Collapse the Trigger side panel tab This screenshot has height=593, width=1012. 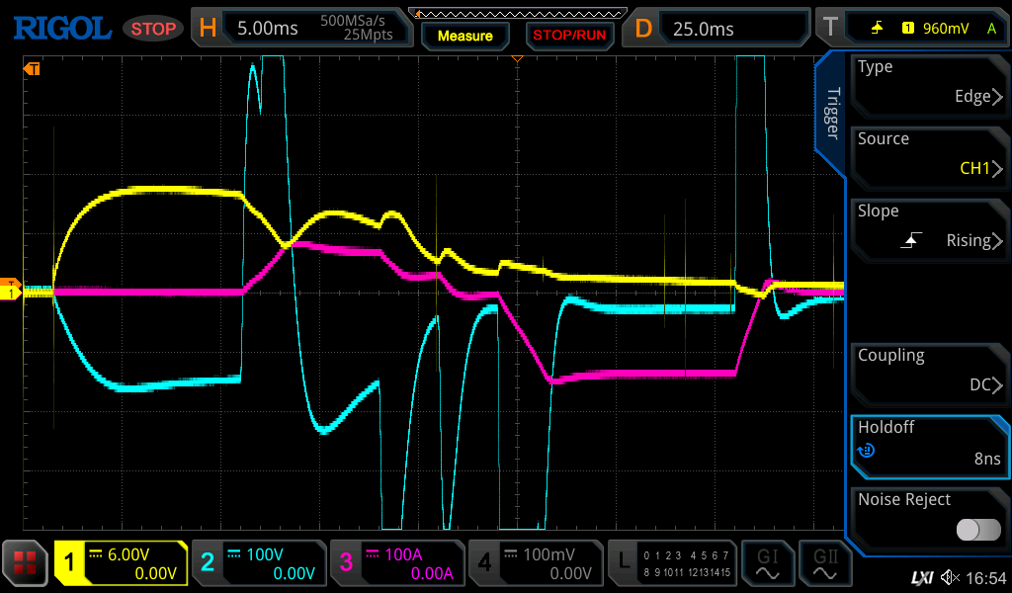click(x=832, y=114)
